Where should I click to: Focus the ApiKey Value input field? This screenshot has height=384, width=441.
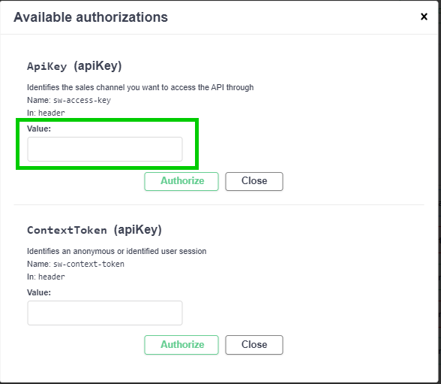(105, 149)
